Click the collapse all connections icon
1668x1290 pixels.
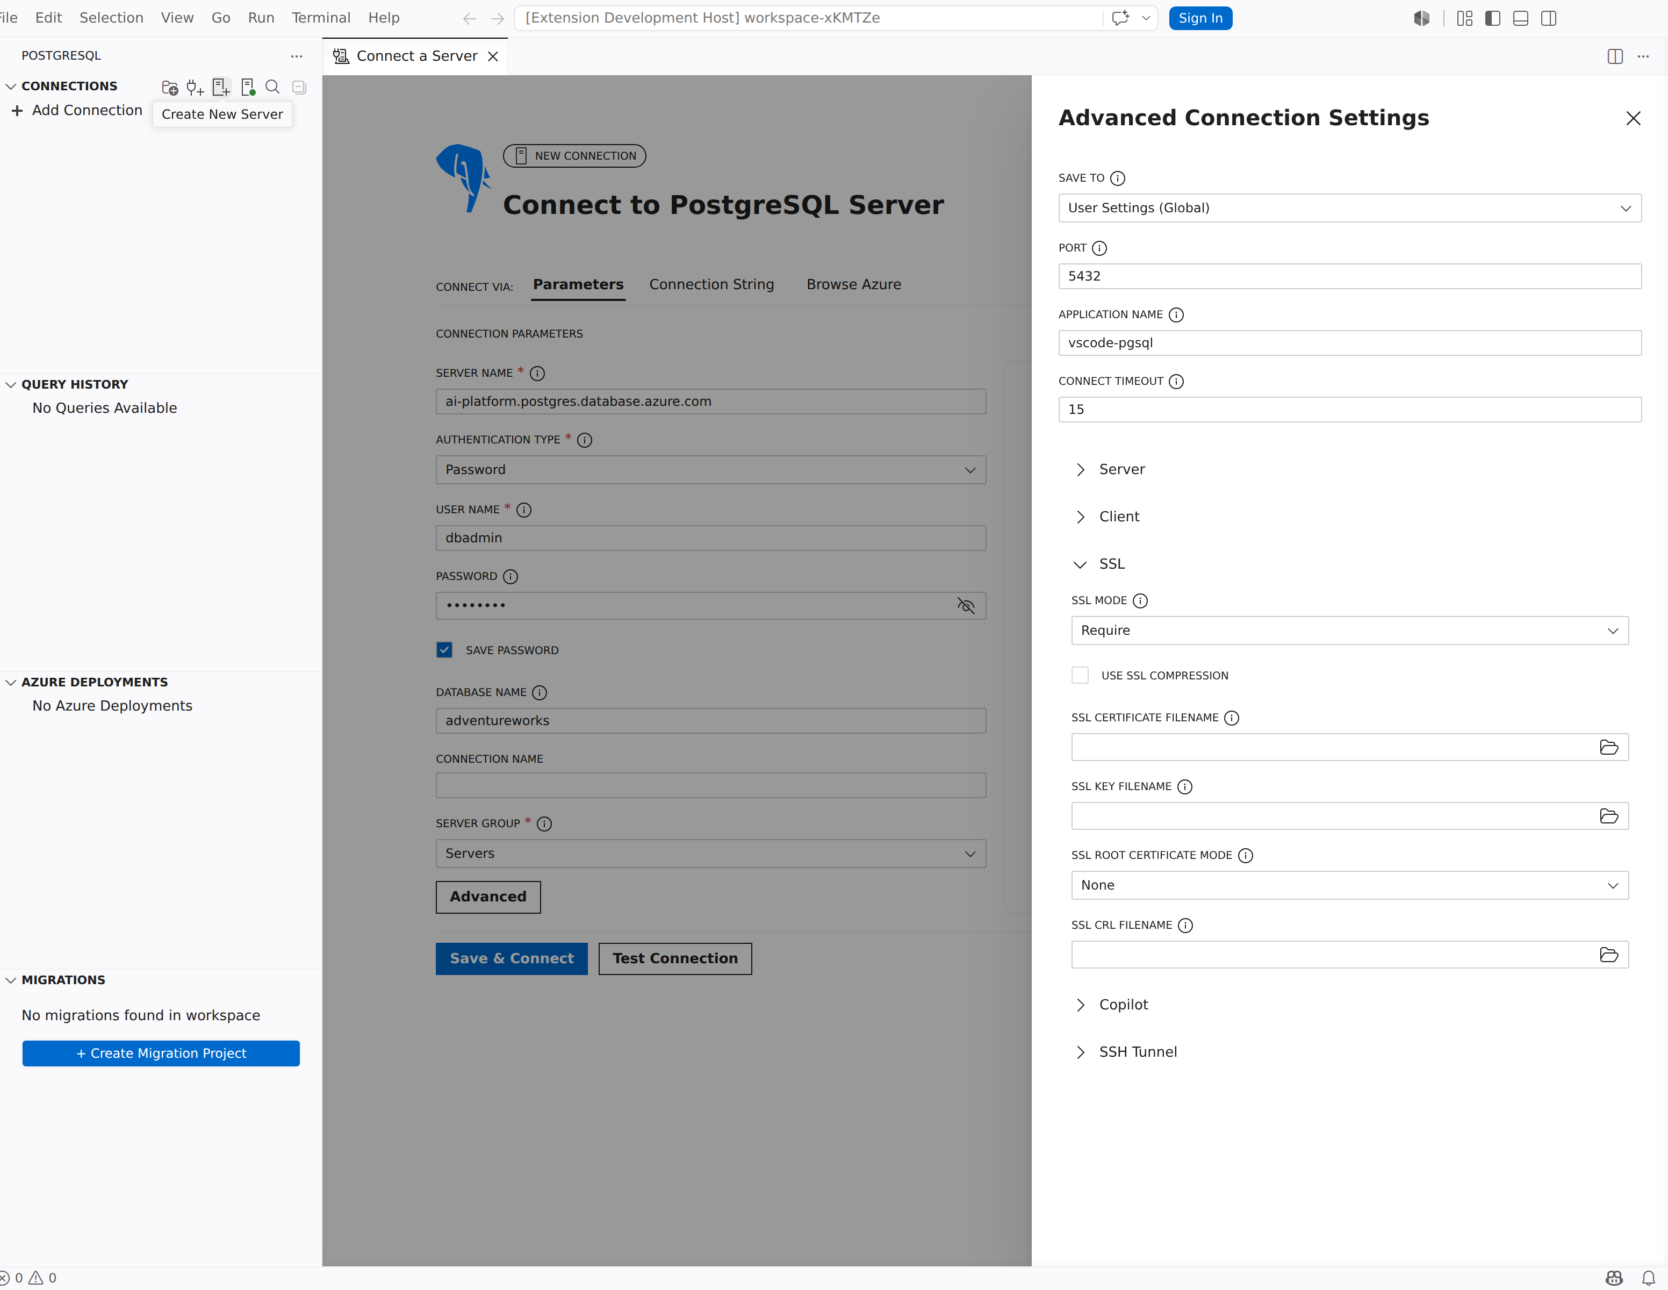coord(299,87)
